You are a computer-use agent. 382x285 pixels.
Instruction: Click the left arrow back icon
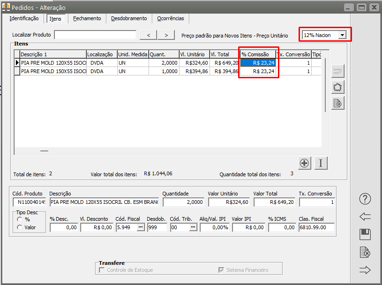click(x=365, y=217)
